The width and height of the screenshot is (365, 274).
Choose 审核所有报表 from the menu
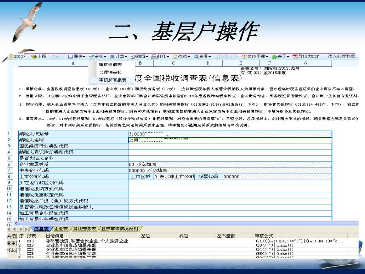click(x=111, y=80)
